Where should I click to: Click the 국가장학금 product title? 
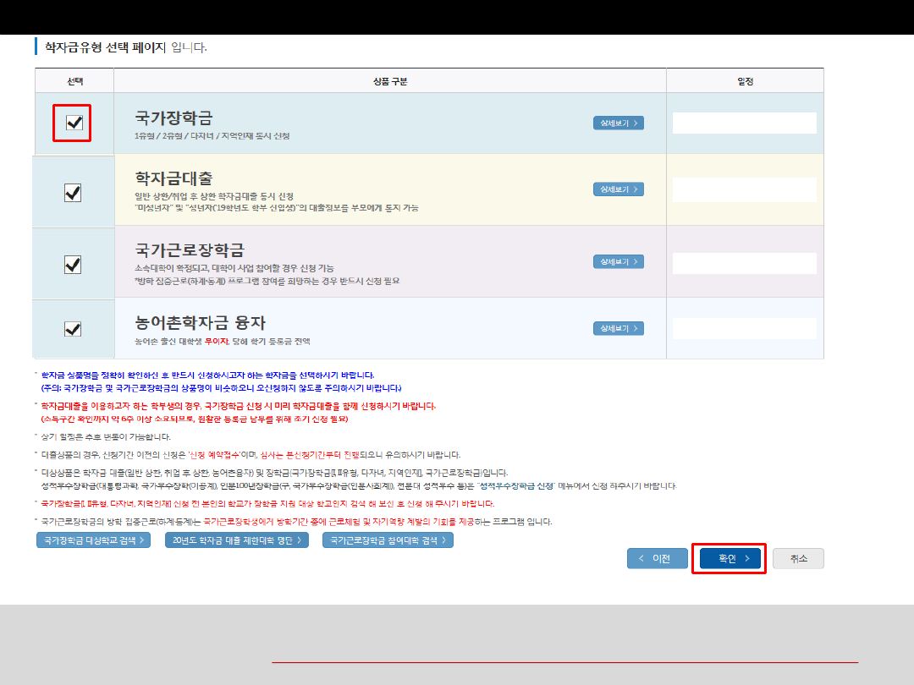coord(173,117)
